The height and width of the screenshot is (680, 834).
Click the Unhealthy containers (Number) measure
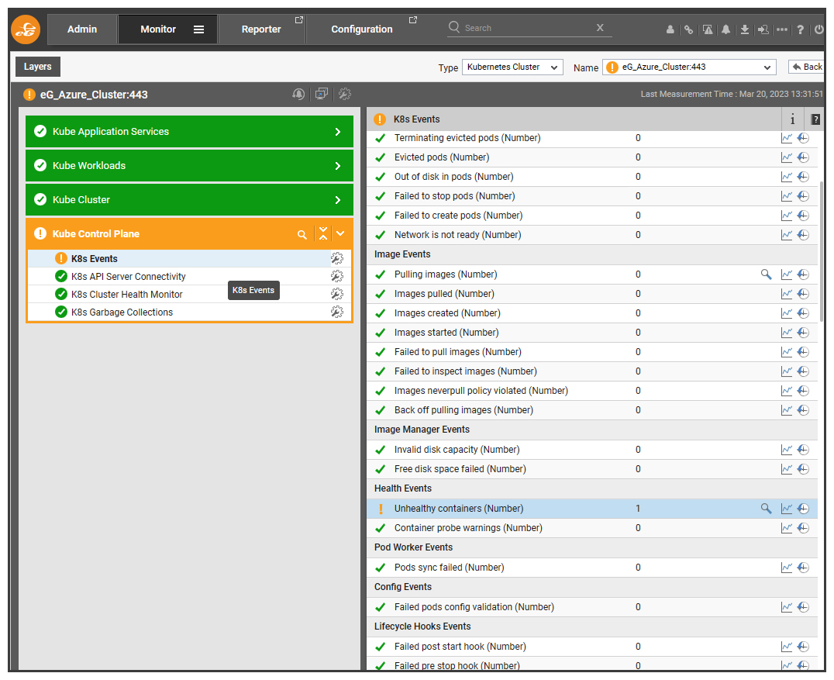459,509
